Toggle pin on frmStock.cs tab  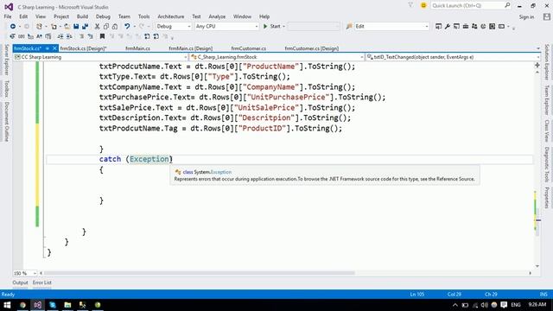coord(48,48)
